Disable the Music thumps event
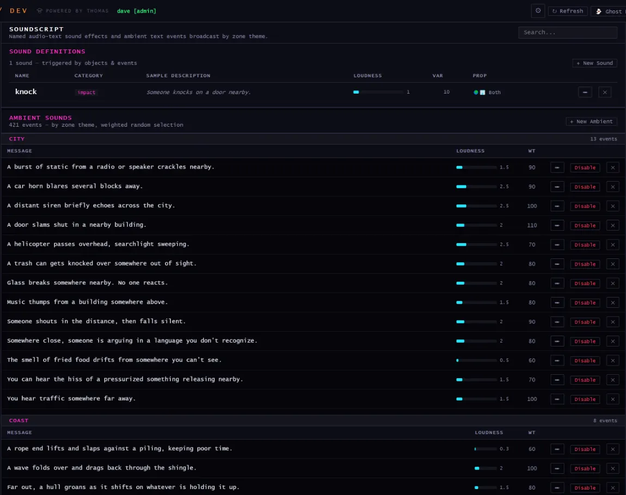Image resolution: width=626 pixels, height=495 pixels. click(x=585, y=303)
